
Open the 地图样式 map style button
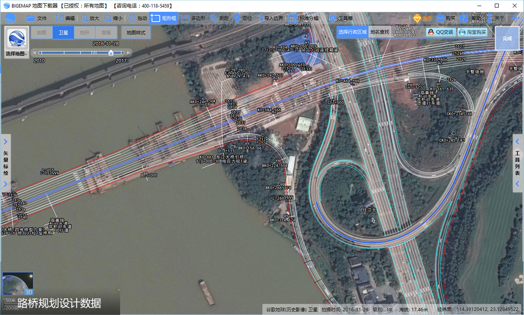click(x=136, y=32)
